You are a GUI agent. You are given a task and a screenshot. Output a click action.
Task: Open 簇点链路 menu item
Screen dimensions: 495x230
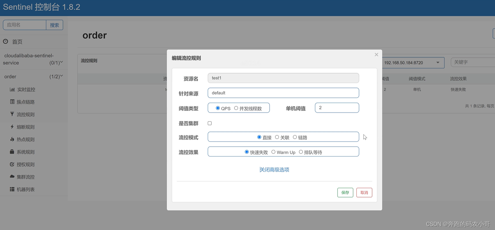25,102
